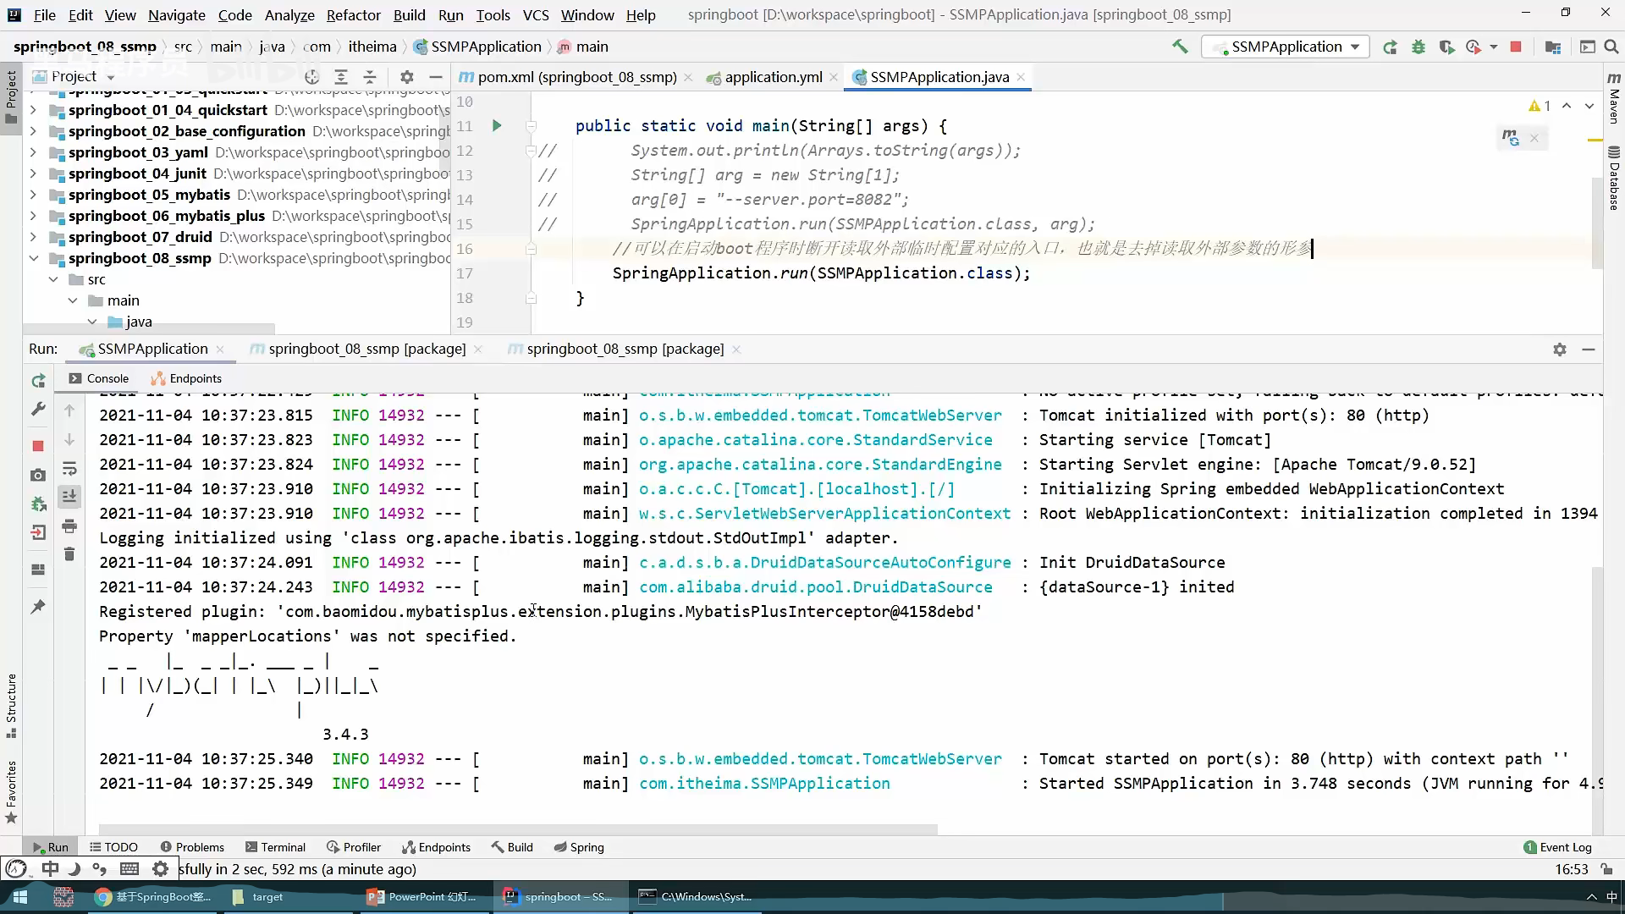Viewport: 1625px width, 914px height.
Task: Click the console horizontal scrollbar
Action: pyautogui.click(x=517, y=829)
